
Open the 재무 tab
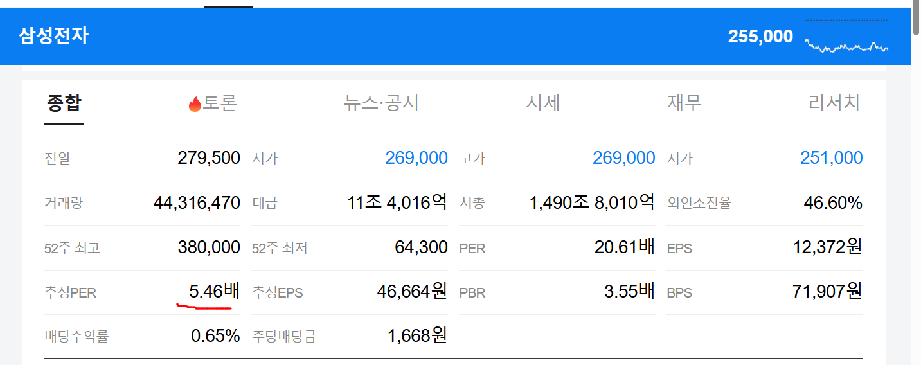684,103
